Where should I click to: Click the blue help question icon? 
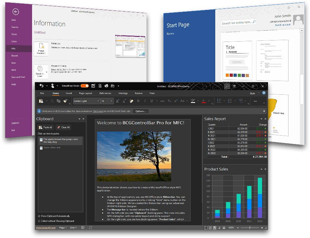(x=264, y=93)
